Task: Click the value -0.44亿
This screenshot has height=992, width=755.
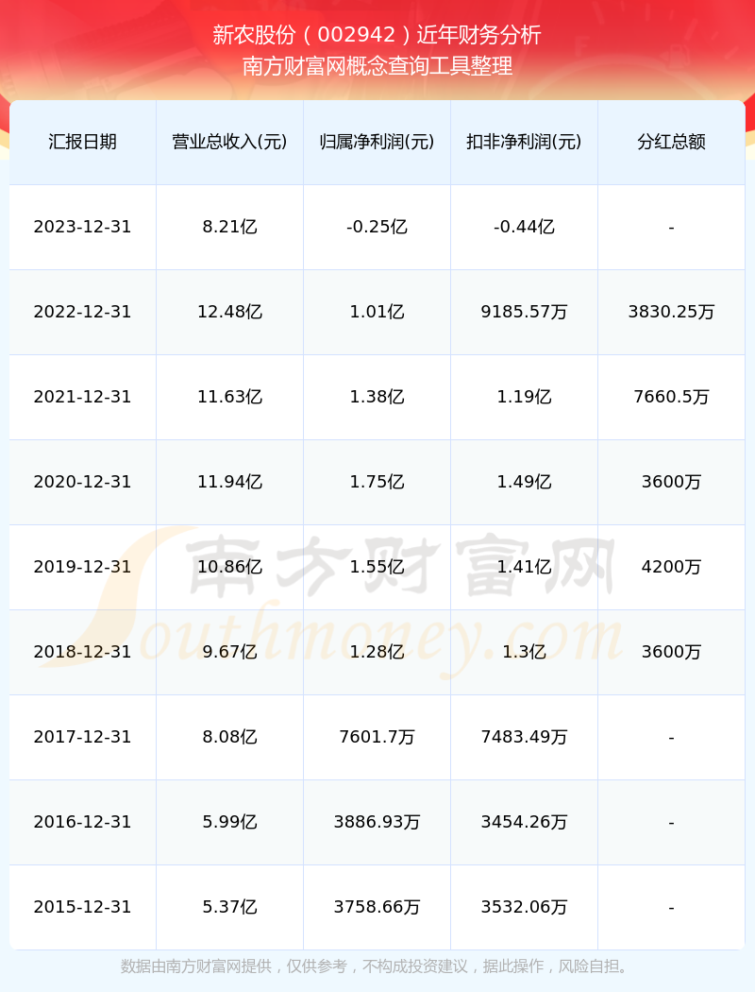Action: pyautogui.click(x=525, y=227)
